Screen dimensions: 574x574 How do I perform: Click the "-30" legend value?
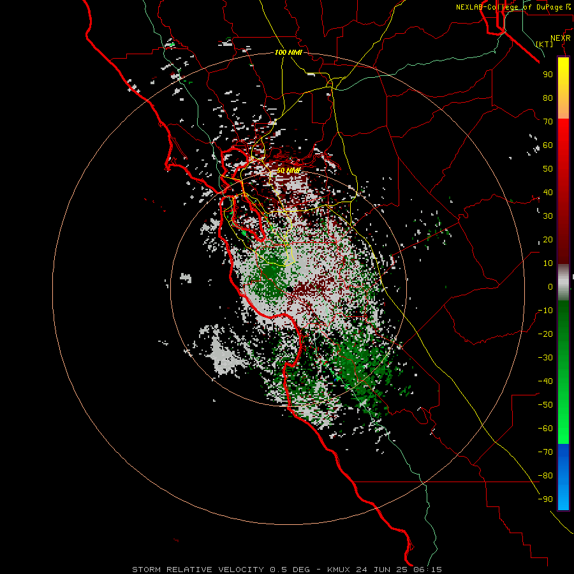pos(545,358)
